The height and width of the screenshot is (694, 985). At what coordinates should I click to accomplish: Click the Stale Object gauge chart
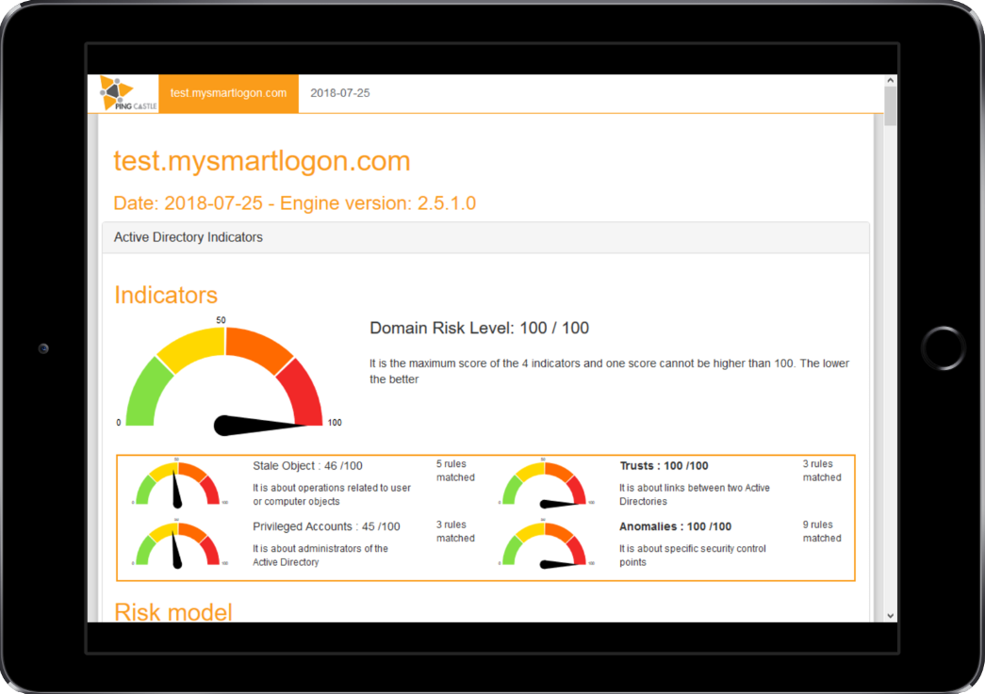[x=180, y=482]
